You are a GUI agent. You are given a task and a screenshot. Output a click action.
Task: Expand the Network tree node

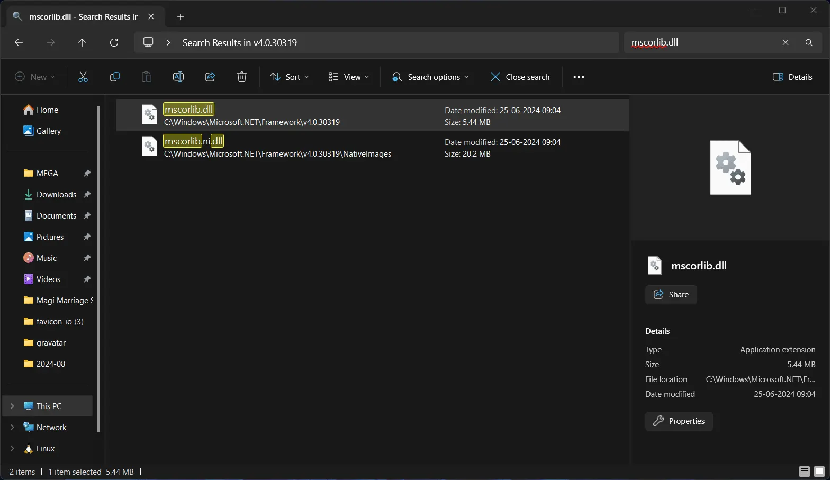pyautogui.click(x=12, y=427)
